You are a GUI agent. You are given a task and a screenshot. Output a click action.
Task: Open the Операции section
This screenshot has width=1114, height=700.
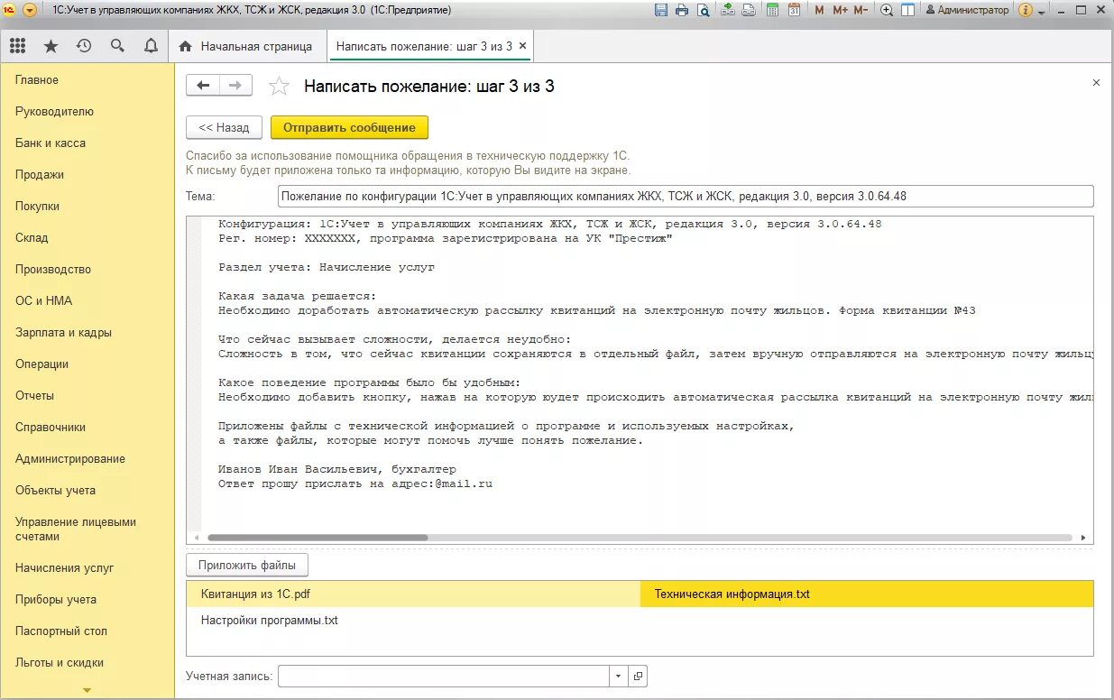(41, 364)
